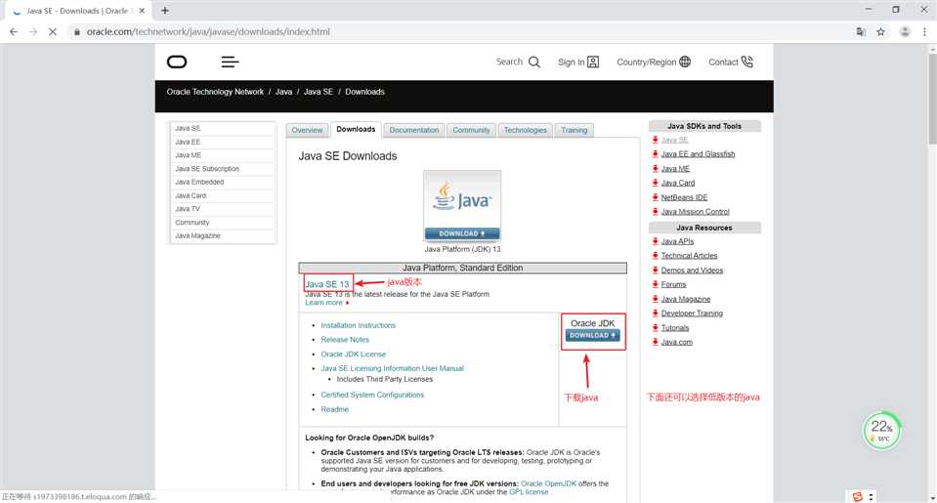Select the Downloads tab
Viewport: 937px width, 503px height.
356,129
